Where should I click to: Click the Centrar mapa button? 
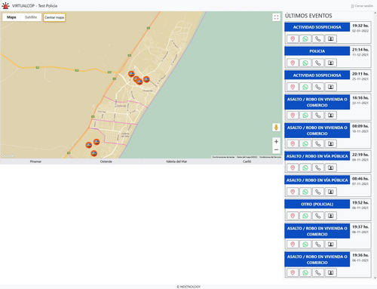(x=54, y=17)
